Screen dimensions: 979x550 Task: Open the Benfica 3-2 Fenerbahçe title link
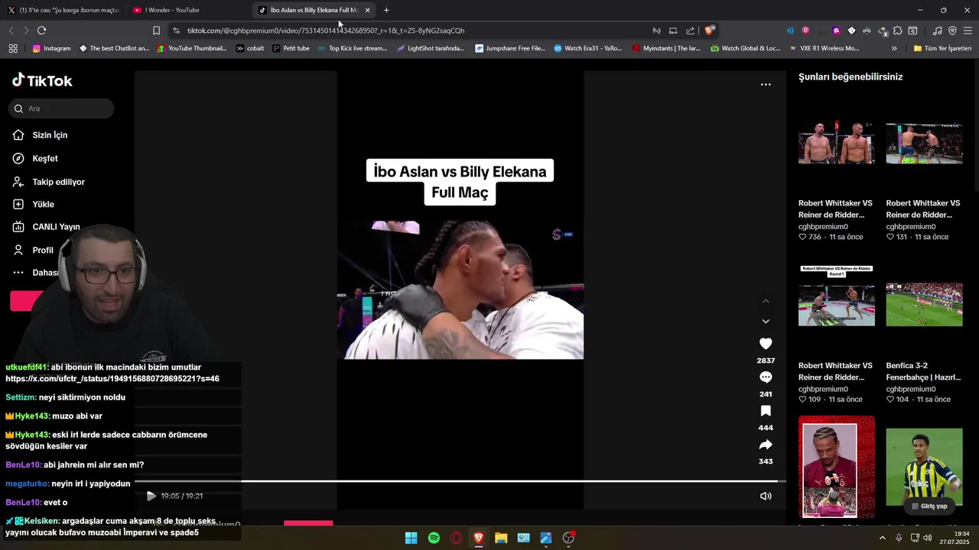923,371
